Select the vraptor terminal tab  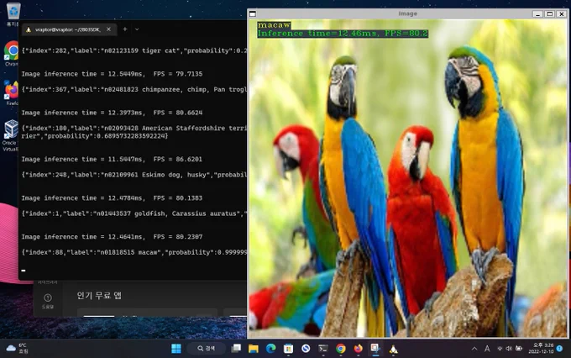pos(67,29)
